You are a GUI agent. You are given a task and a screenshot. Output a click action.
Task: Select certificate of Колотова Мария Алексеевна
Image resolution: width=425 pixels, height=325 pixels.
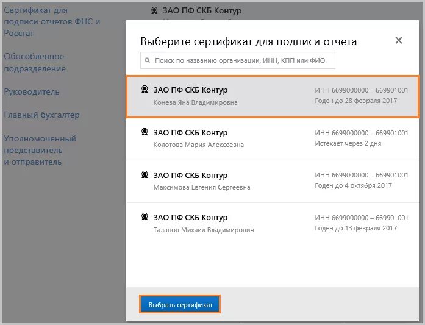(x=273, y=139)
